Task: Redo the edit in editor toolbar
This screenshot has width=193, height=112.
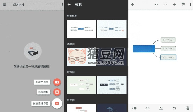Action: point(165,5)
